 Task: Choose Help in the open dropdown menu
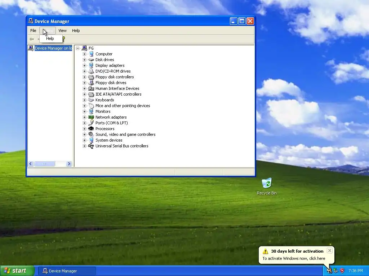pyautogui.click(x=51, y=38)
